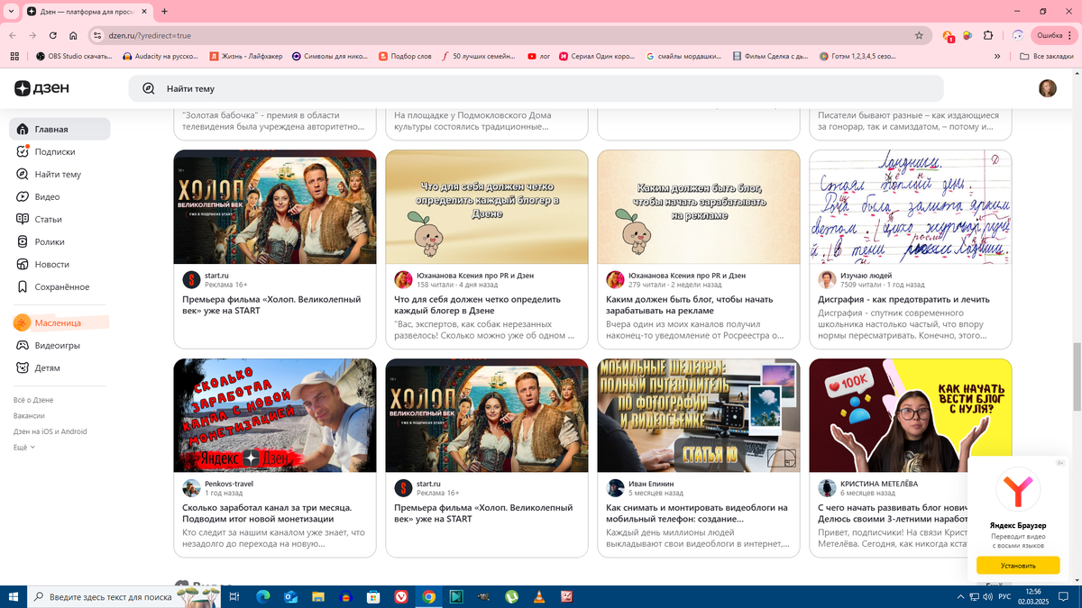This screenshot has width=1082, height=608.
Task: Click the taskbar language indicator РУС
Action: point(1004,596)
